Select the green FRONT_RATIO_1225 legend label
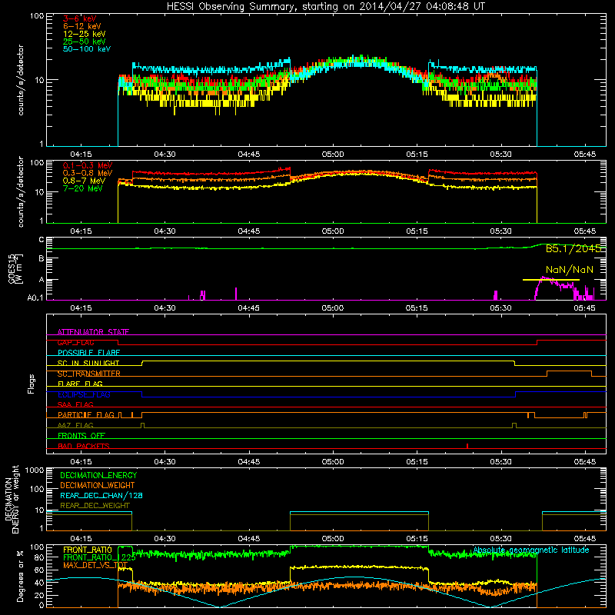Image resolution: width=615 pixels, height=615 pixels. tap(99, 557)
